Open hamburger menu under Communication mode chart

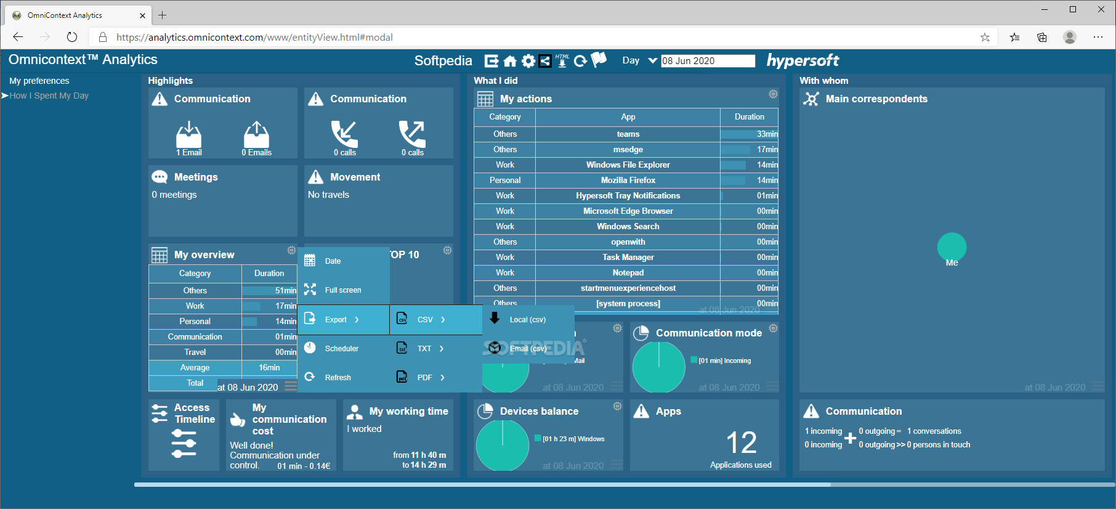click(772, 386)
